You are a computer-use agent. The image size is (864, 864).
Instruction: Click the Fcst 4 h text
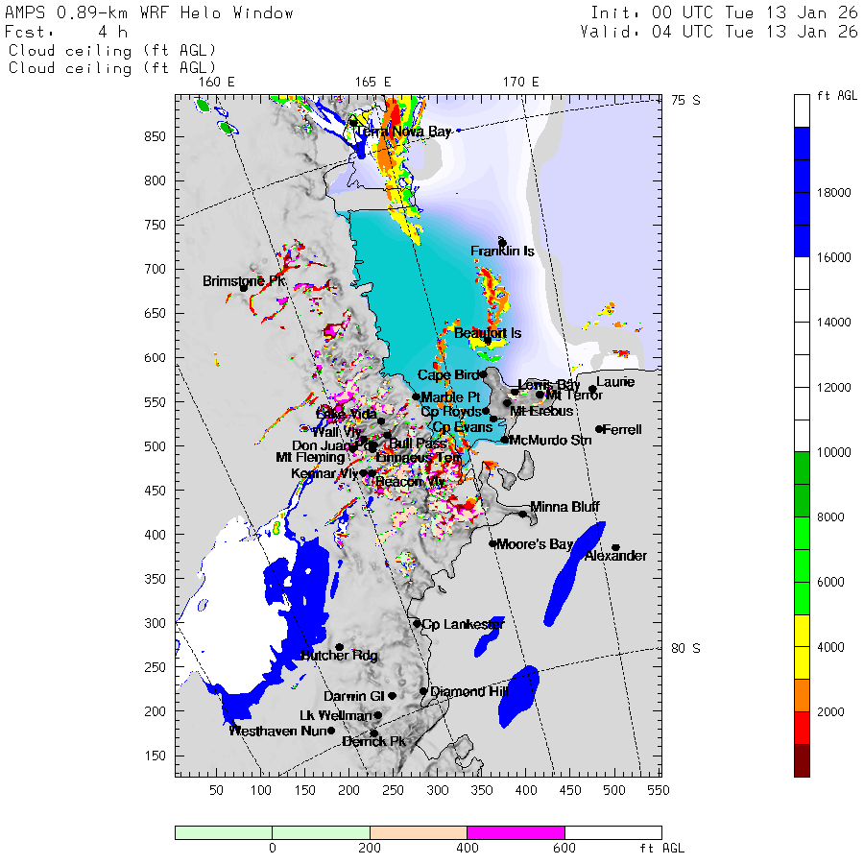coord(66,32)
